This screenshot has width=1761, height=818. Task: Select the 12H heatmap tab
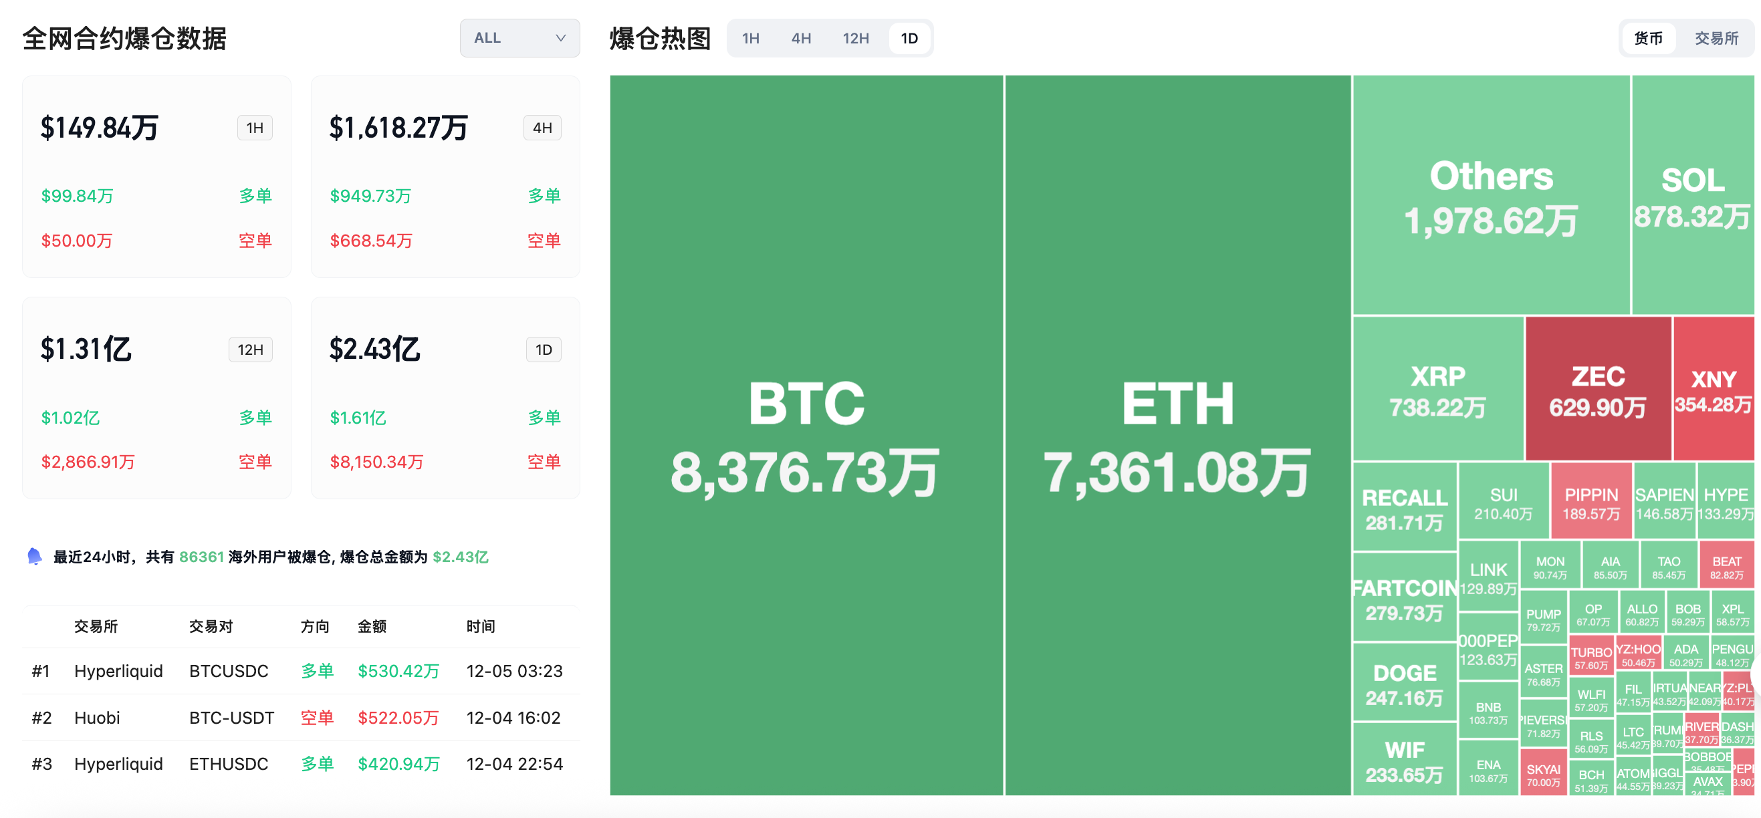[x=855, y=38]
